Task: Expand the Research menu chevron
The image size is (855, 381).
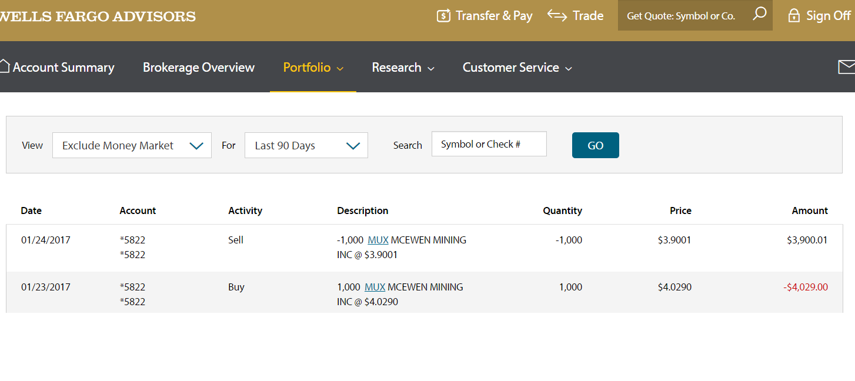Action: point(431,69)
